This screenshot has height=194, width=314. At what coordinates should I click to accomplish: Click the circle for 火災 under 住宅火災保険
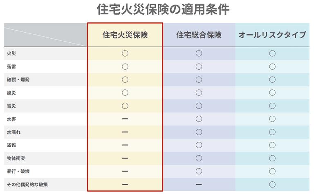(125, 53)
